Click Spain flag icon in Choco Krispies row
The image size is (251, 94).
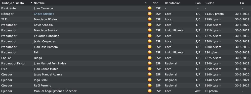[x=149, y=14]
